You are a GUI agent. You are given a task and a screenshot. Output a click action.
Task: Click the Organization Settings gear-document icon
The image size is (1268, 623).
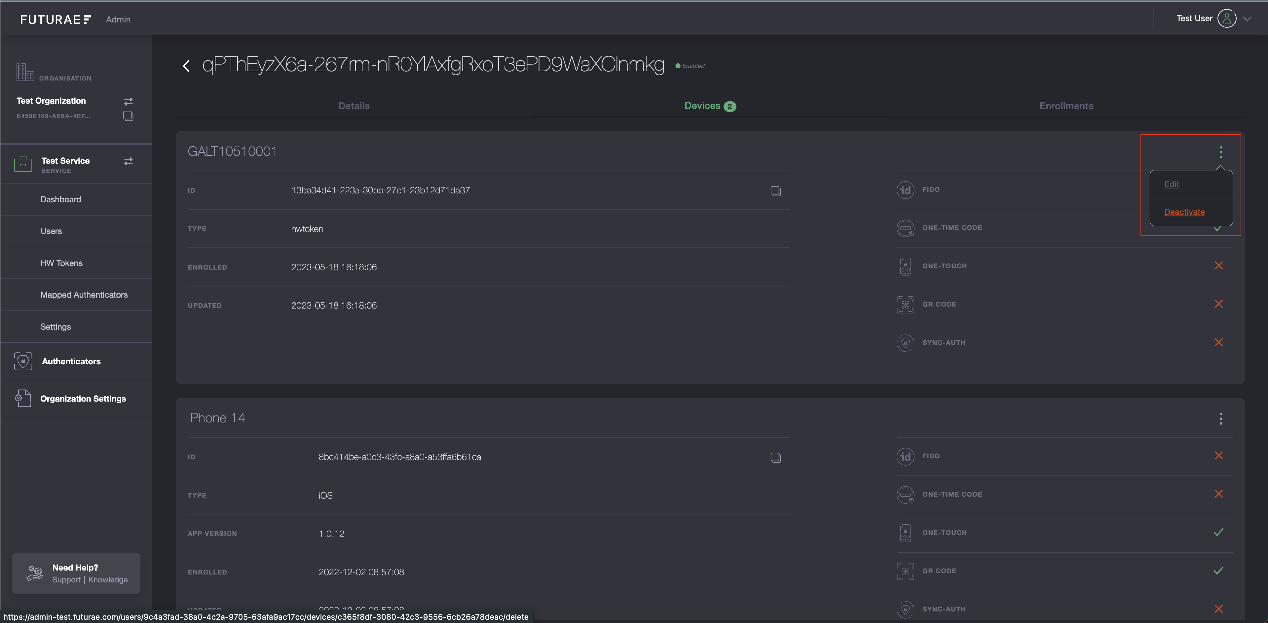(x=23, y=398)
